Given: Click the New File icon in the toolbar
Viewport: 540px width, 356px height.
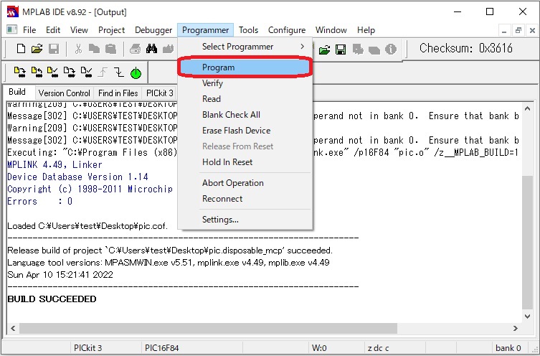Looking at the screenshot, I should [21, 50].
